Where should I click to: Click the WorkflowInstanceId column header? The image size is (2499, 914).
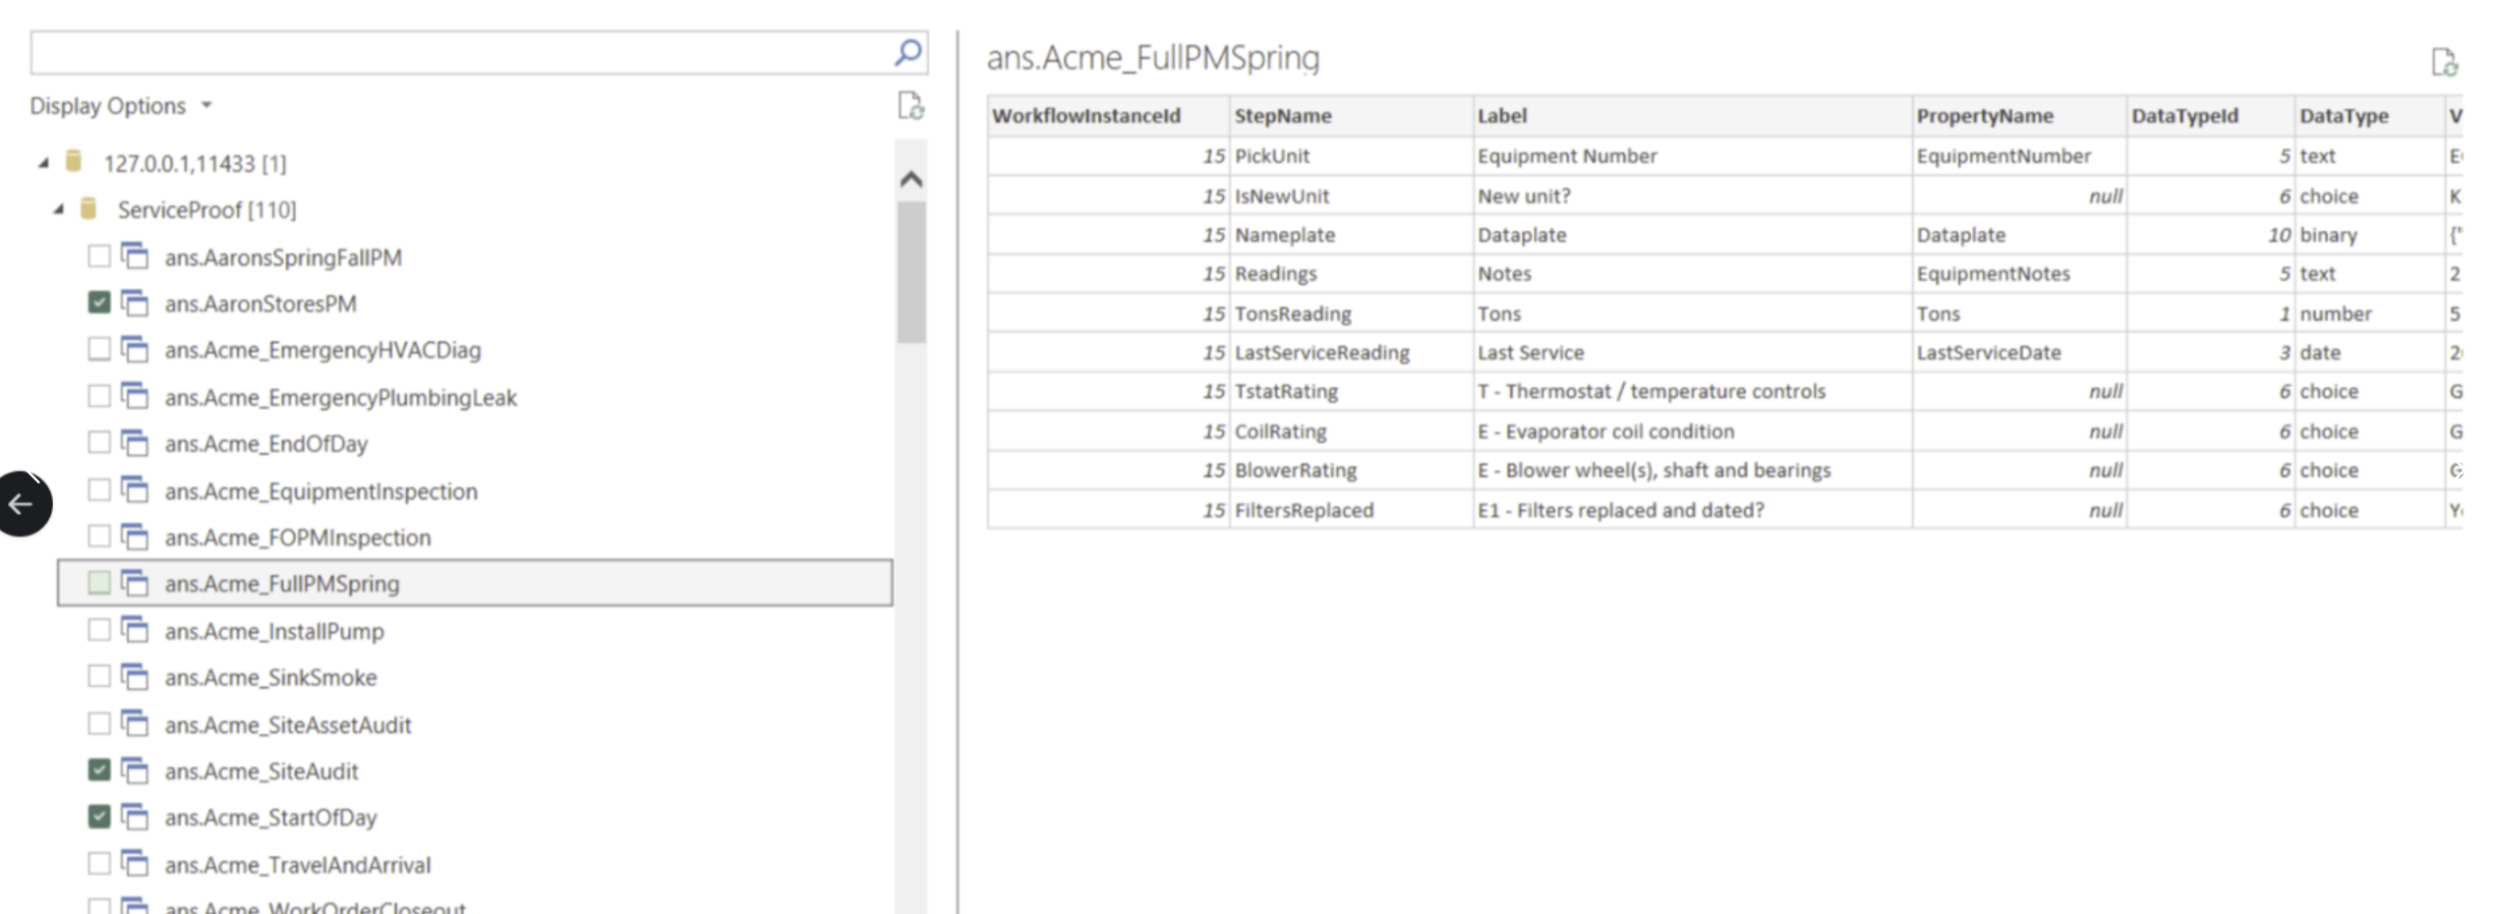(x=1108, y=116)
